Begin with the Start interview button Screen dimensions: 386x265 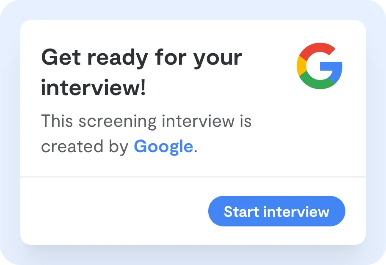click(x=277, y=211)
